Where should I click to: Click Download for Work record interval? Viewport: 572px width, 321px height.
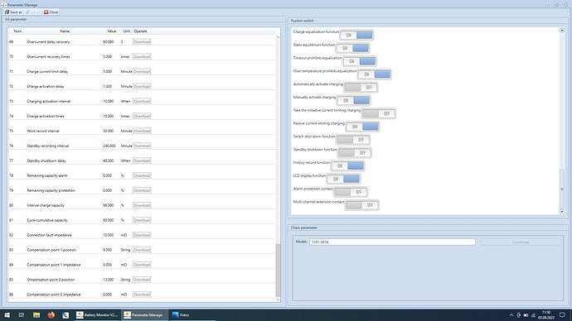click(142, 131)
